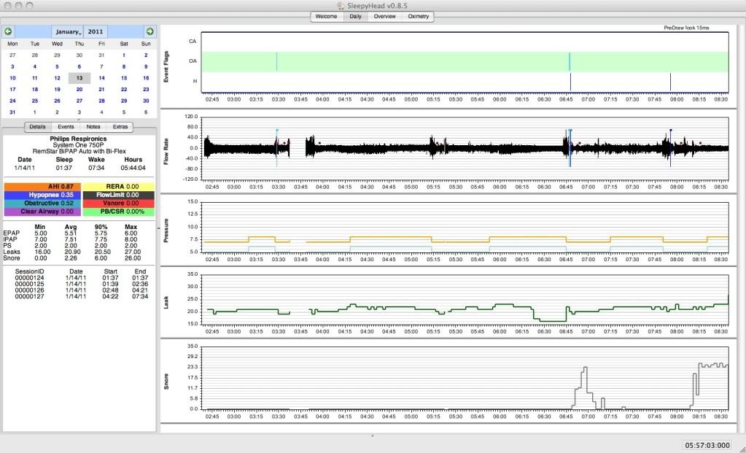Switch to the Daily tab
Viewport: 746px width, 453px height.
(x=355, y=16)
